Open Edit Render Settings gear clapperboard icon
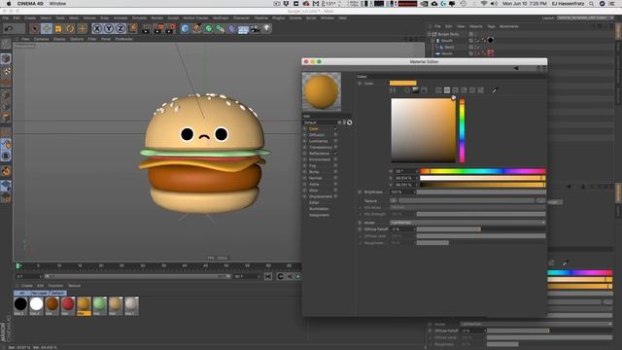Screen dimensions: 622x350 tap(171, 28)
